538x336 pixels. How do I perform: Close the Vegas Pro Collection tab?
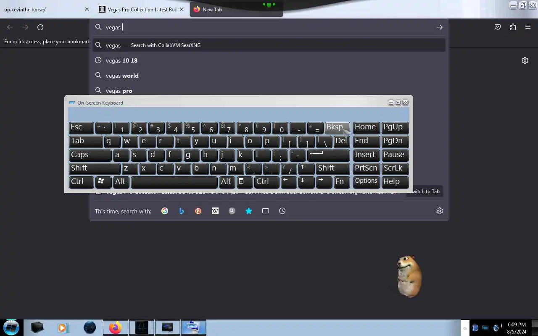[x=182, y=9]
